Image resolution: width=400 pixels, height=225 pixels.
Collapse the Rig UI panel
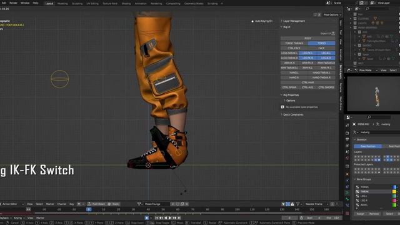[286, 27]
